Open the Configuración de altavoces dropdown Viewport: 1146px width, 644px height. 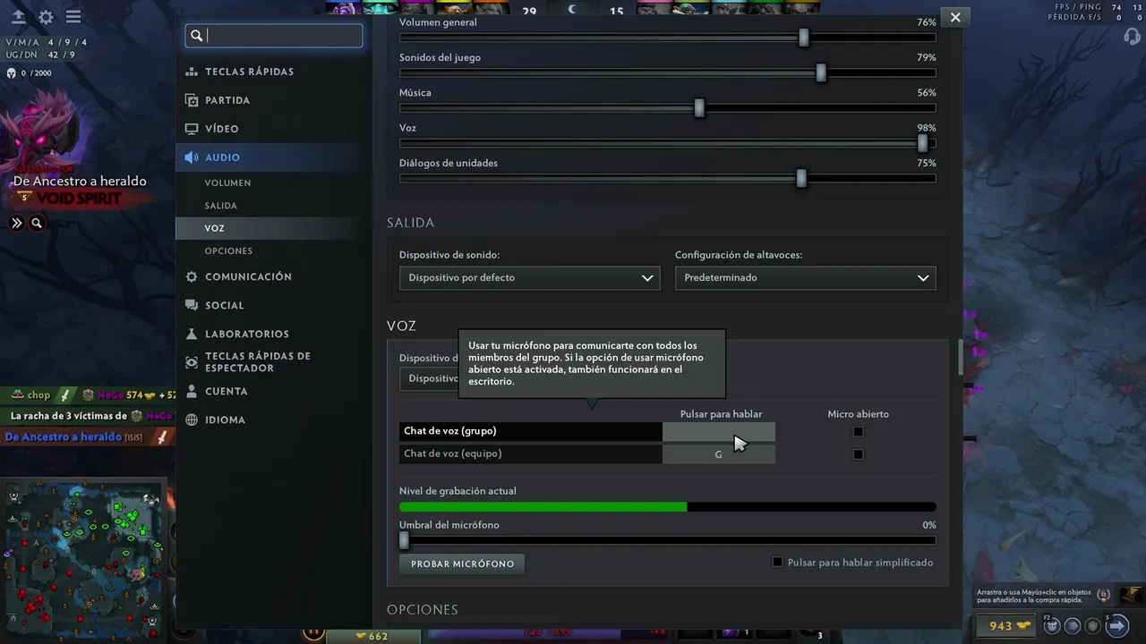coord(806,278)
